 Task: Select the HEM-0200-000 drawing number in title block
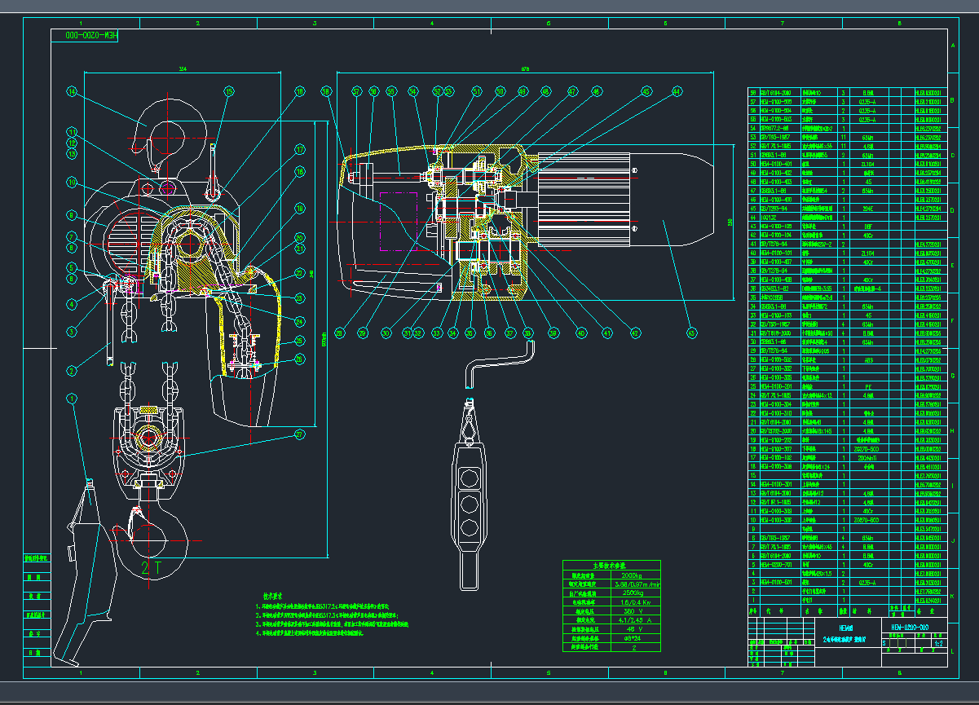911,626
